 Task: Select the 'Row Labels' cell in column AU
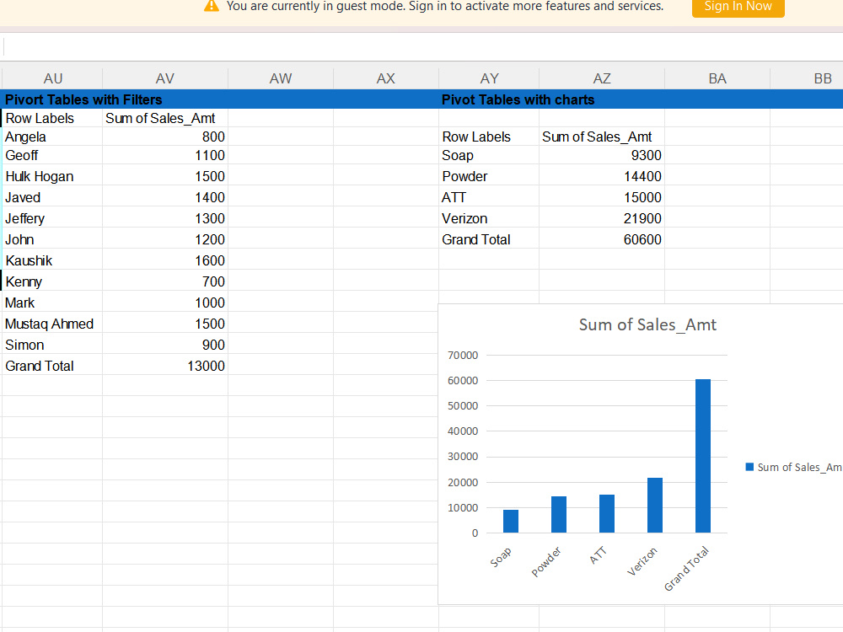click(52, 118)
